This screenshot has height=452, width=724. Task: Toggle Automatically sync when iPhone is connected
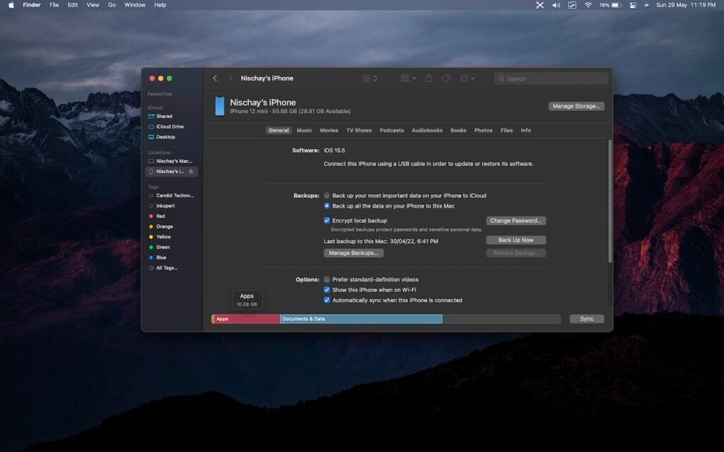click(x=327, y=300)
